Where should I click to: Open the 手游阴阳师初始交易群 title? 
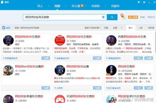[81, 96]
